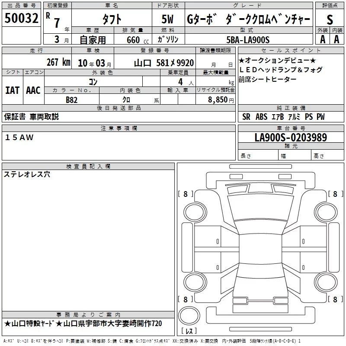Click lot number 50032

[21, 19]
